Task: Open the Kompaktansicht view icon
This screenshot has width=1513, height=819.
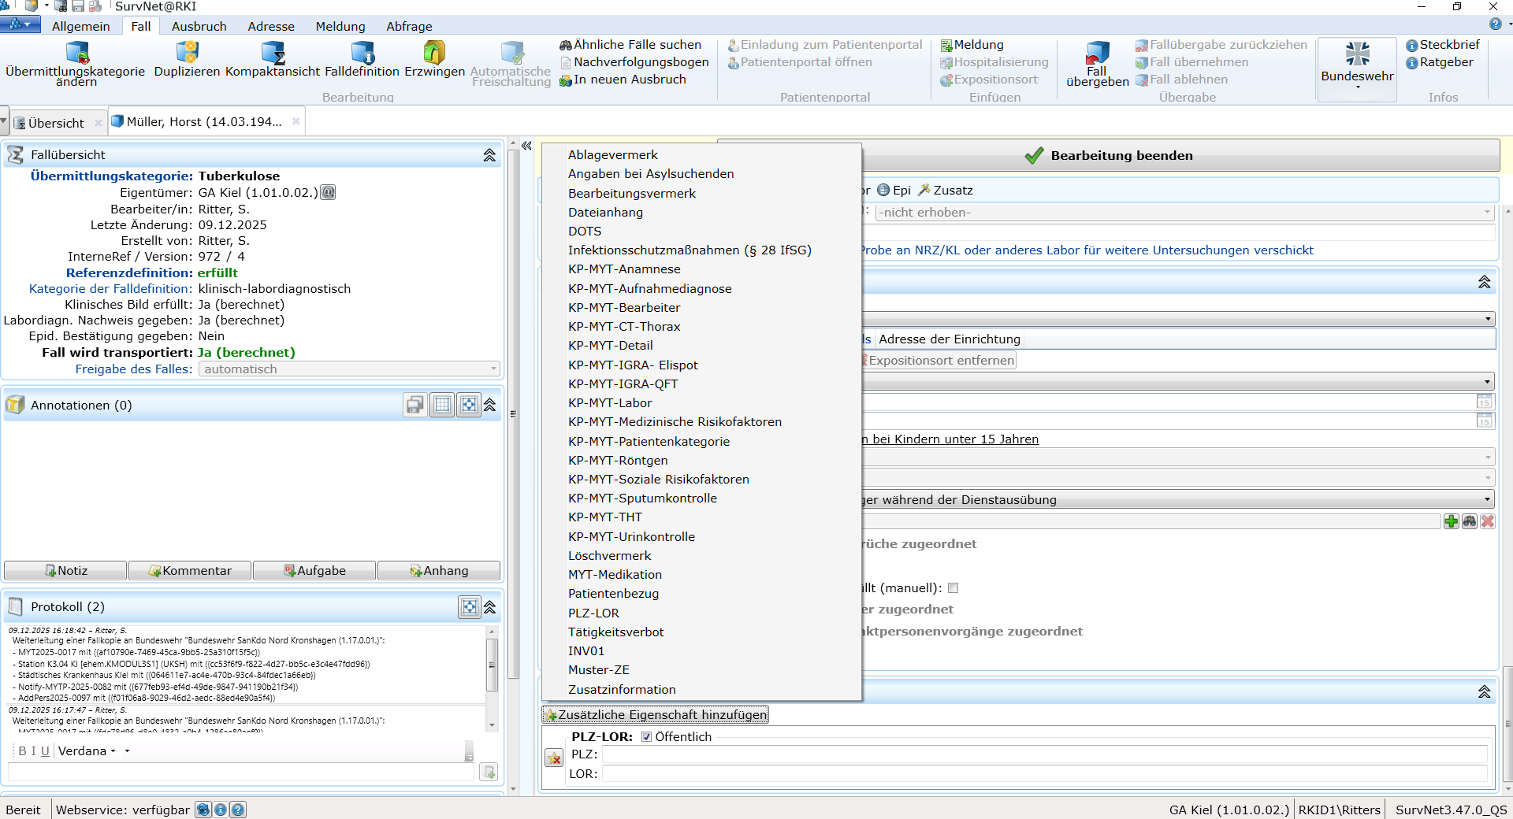Action: point(273,54)
